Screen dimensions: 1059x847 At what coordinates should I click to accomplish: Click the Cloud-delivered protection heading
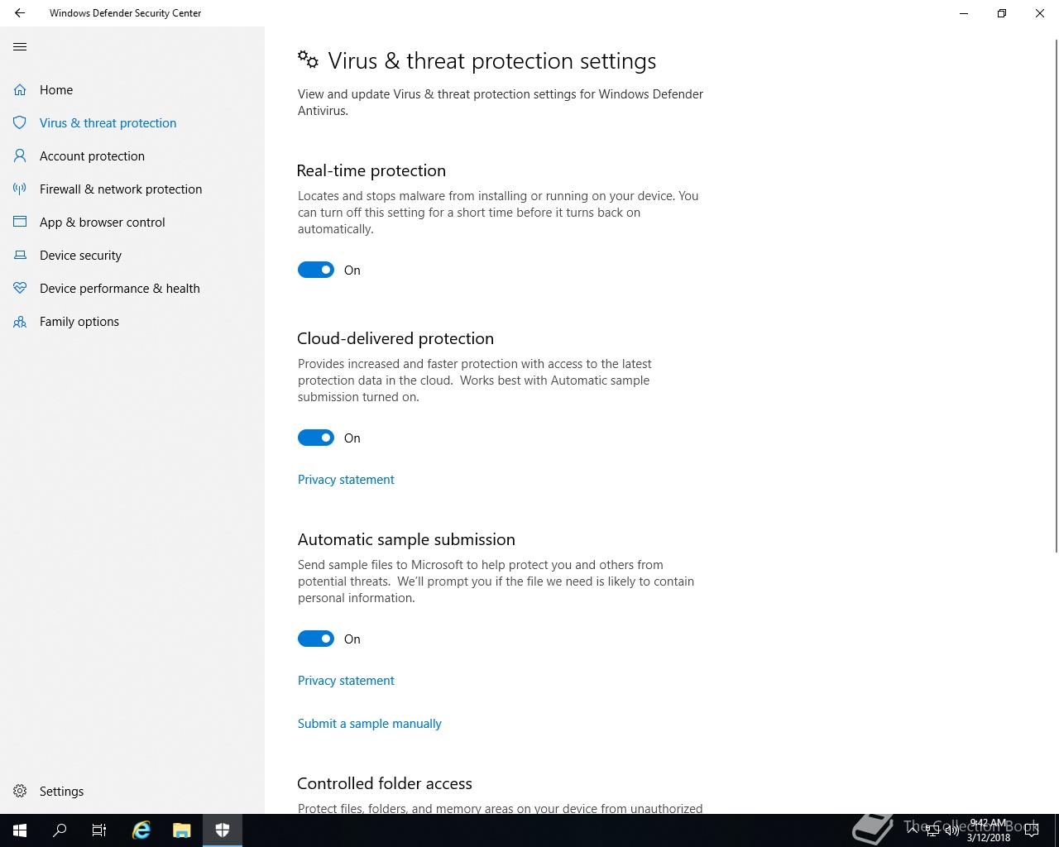coord(395,338)
